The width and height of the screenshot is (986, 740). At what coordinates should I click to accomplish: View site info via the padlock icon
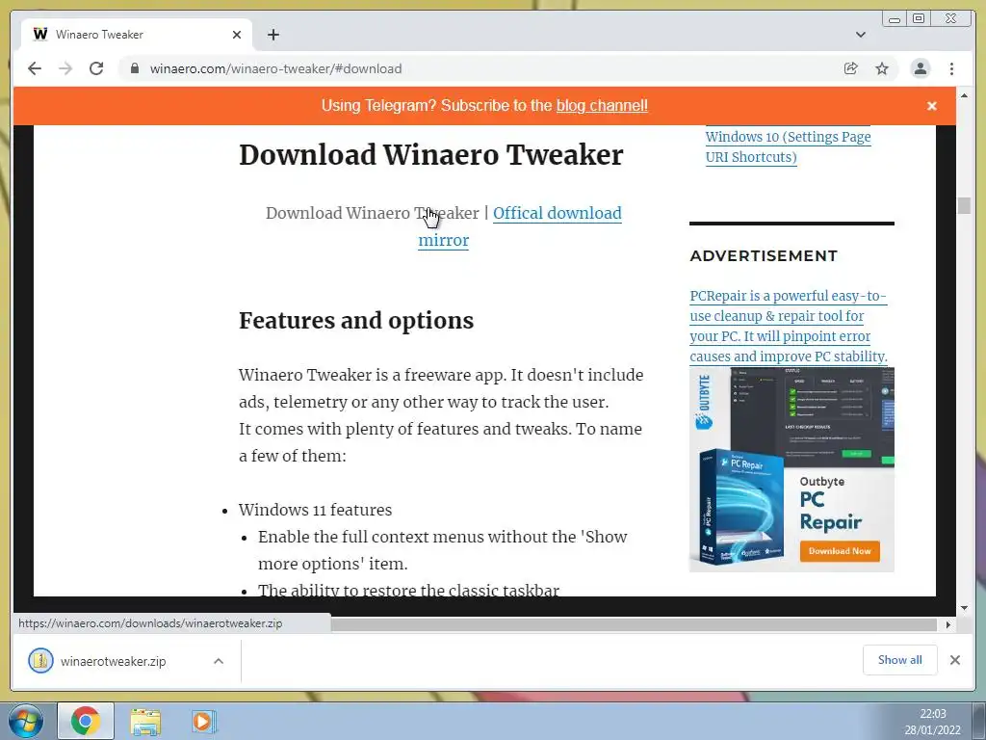click(135, 68)
